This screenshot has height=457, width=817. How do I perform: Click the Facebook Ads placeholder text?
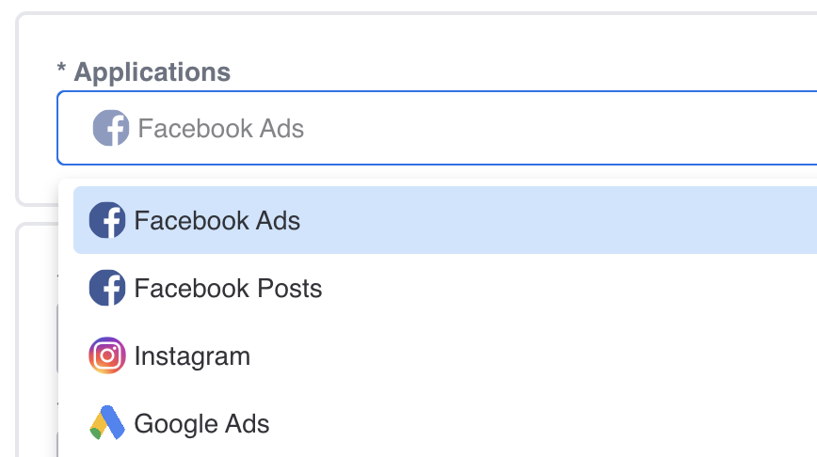point(220,129)
